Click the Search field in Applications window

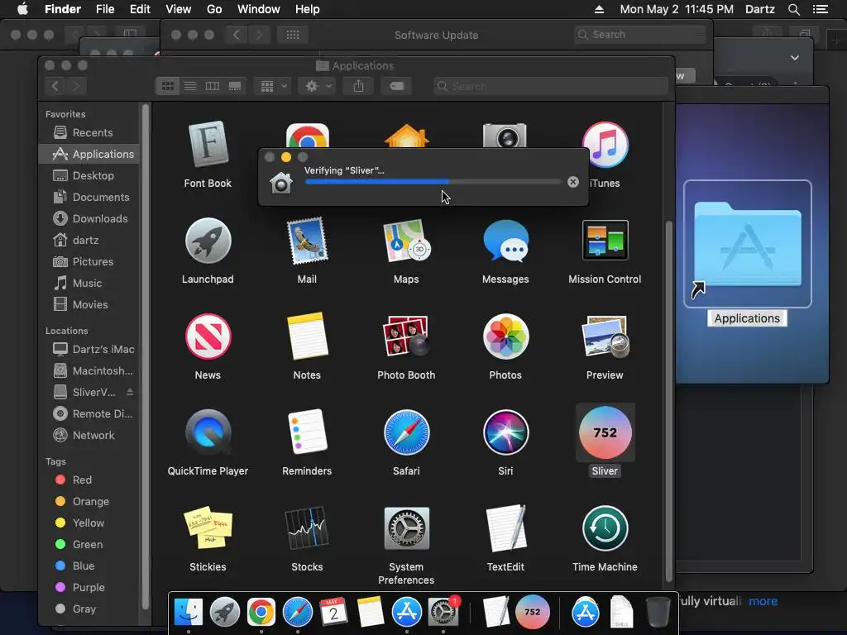pos(550,86)
